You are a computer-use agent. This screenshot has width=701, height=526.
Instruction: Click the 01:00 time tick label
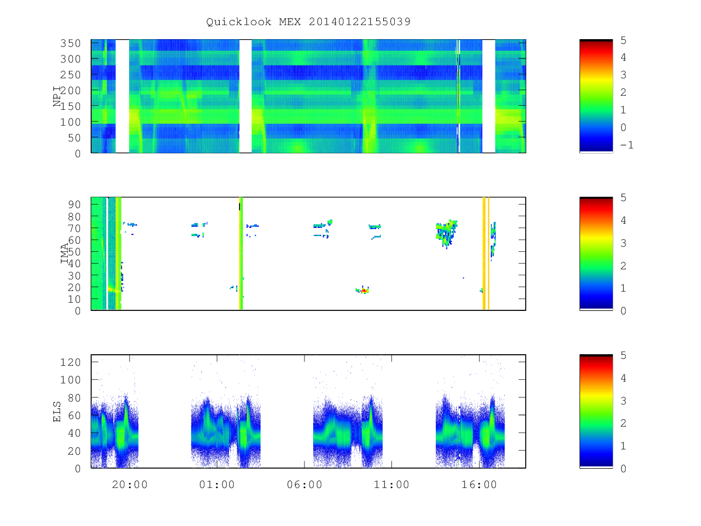click(217, 485)
